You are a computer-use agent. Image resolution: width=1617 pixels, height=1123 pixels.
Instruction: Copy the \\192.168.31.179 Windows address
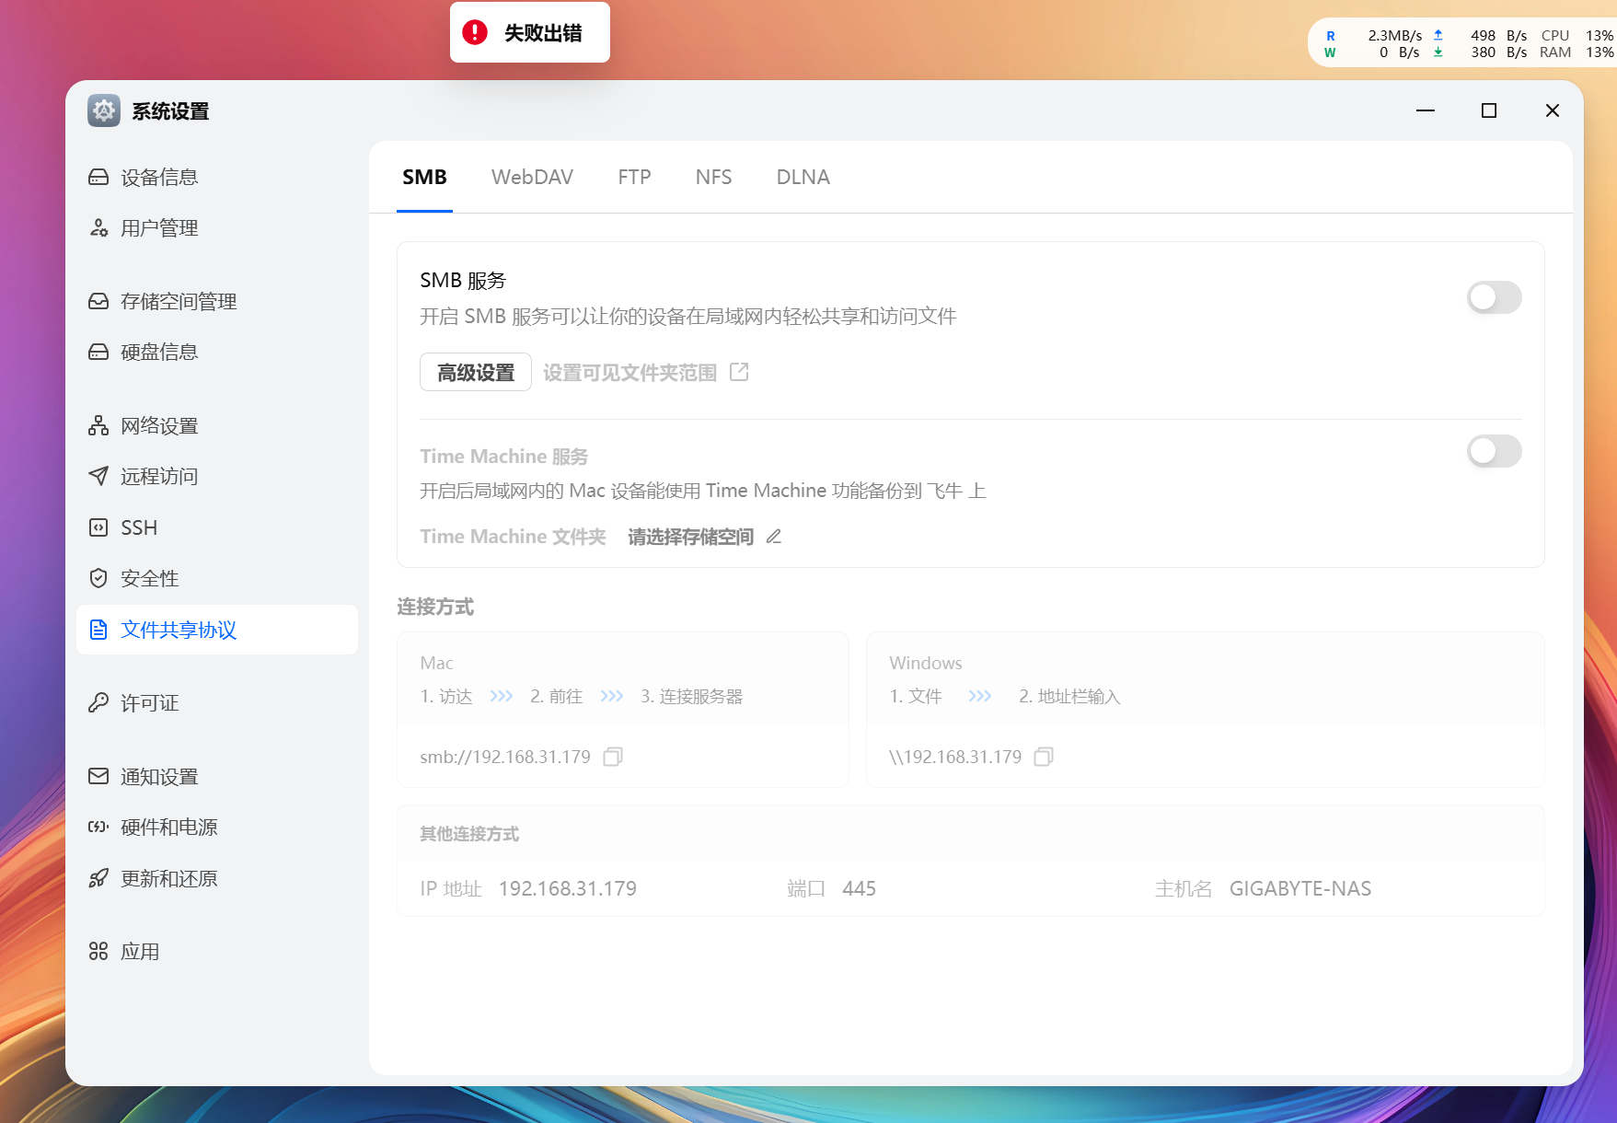click(1044, 757)
